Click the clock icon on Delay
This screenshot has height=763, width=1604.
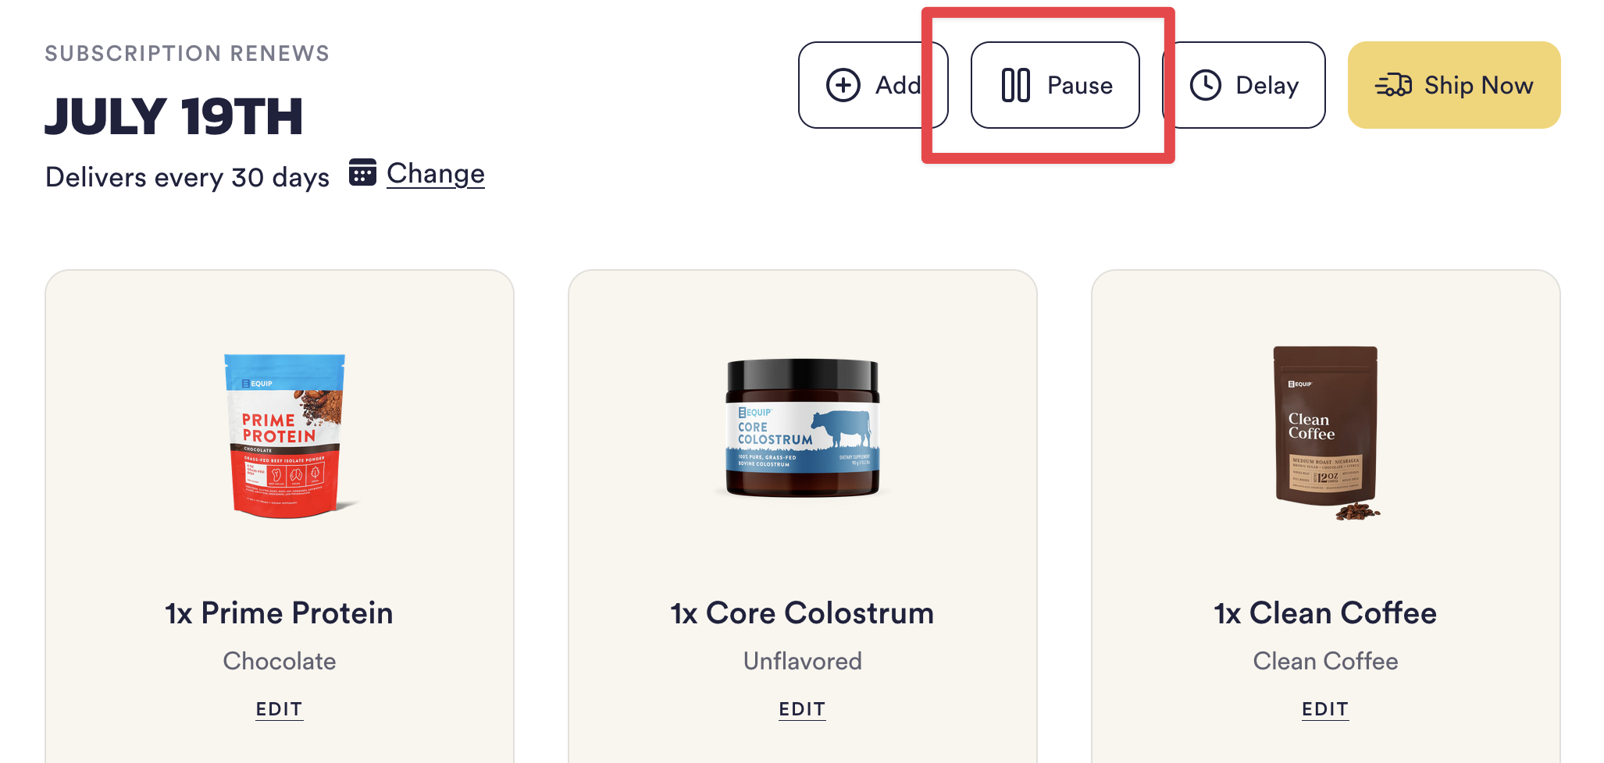1206,85
